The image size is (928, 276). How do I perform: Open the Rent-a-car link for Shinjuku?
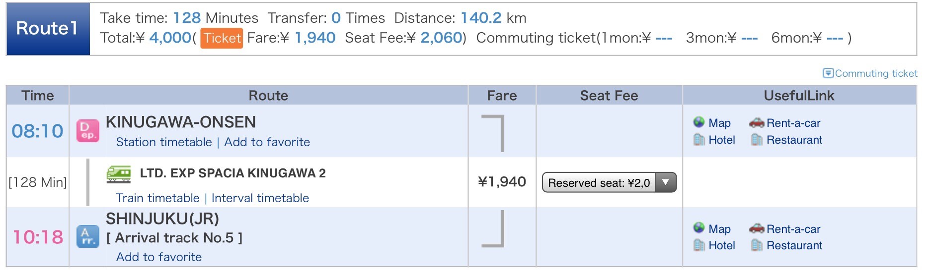793,229
